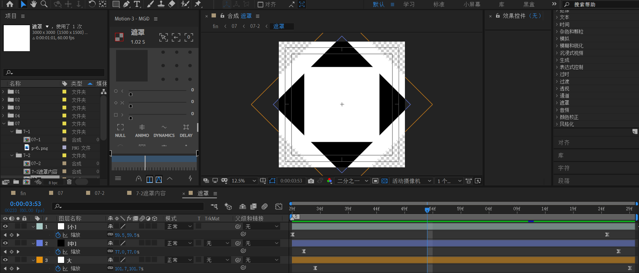Select the Rotation tool

(x=92, y=4)
